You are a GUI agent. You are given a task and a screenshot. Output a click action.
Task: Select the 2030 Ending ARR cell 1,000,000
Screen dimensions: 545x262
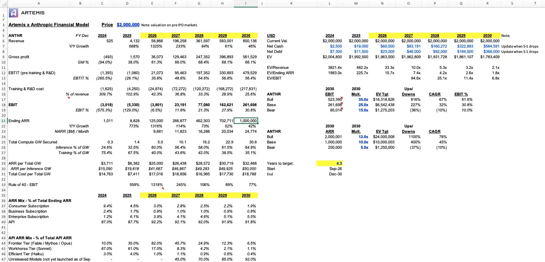coord(246,121)
